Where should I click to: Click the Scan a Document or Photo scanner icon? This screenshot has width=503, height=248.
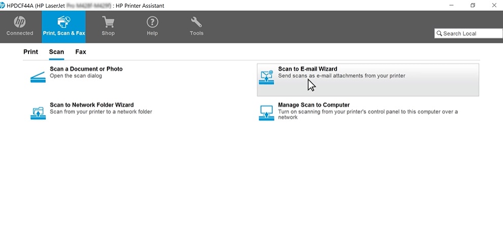point(38,77)
